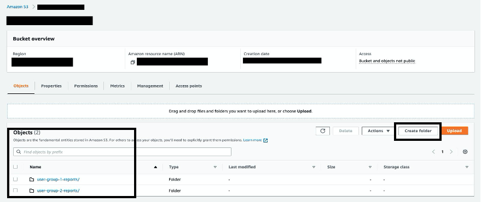Switch to the Metrics tab
Viewport: 481px width, 202px height.
118,86
